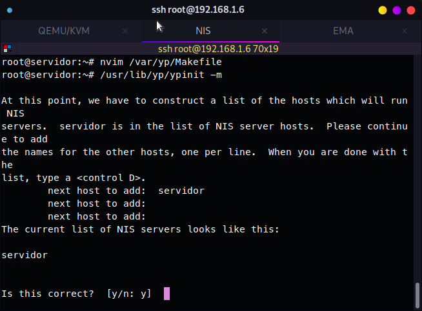Click the terminal scrollbar thumb
The image size is (422, 311).
(x=417, y=295)
